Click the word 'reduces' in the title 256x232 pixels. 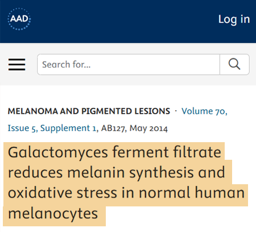(35, 173)
